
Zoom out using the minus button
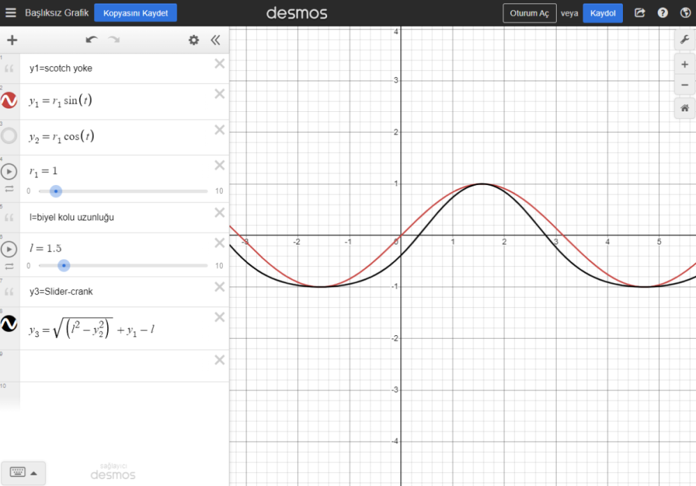point(685,86)
